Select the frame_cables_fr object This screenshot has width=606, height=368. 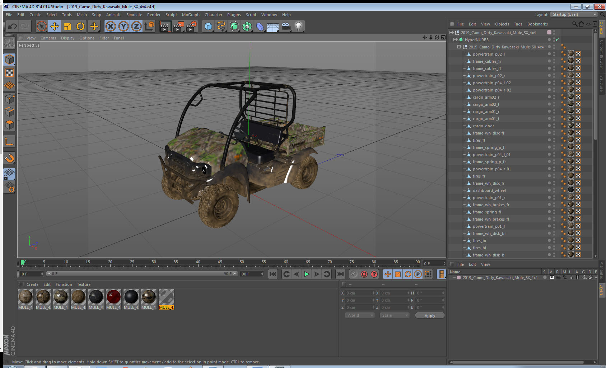click(x=486, y=61)
